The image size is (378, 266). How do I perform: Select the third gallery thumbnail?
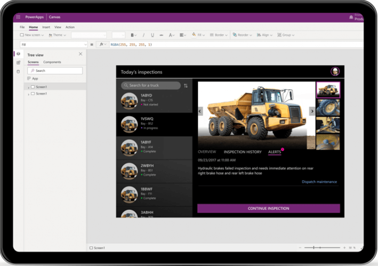pyautogui.click(x=328, y=125)
